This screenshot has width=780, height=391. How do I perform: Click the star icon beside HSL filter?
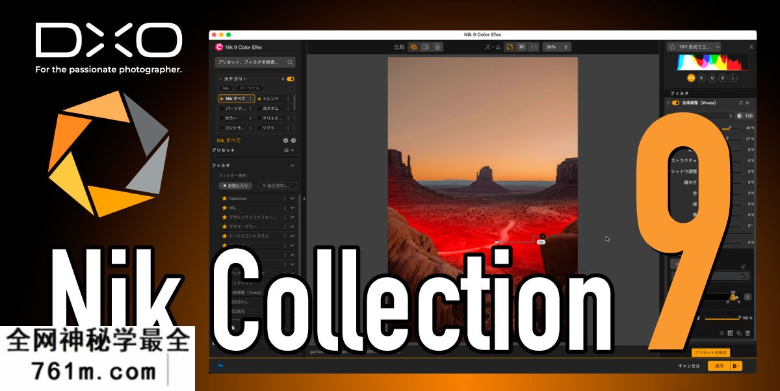pyautogui.click(x=224, y=208)
